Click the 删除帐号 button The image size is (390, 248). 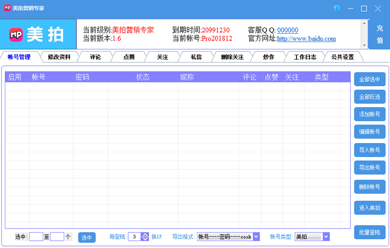point(370,187)
